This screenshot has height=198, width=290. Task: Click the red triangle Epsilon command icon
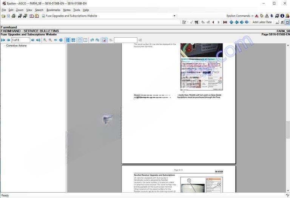tap(256, 16)
